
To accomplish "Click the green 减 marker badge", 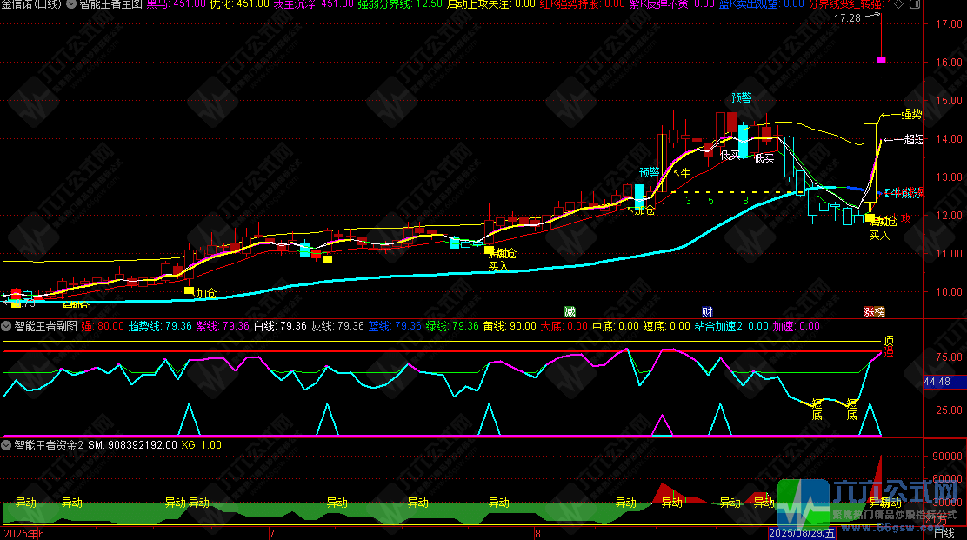I will pos(570,312).
